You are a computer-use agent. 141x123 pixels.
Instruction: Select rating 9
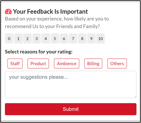click(91, 38)
